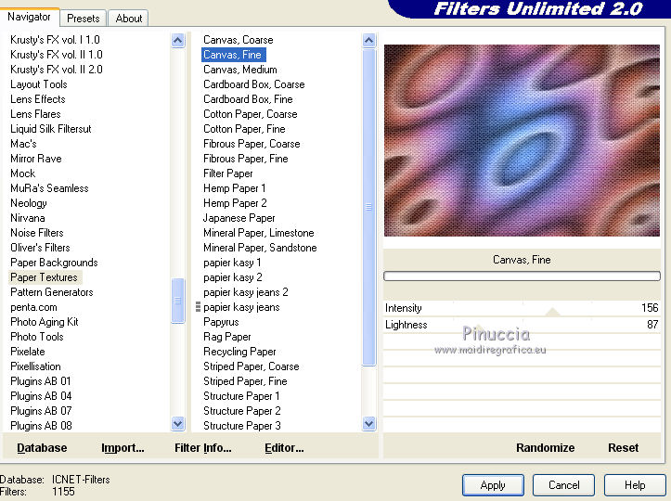
Task: Select Papyrus filter
Action: pos(221,322)
